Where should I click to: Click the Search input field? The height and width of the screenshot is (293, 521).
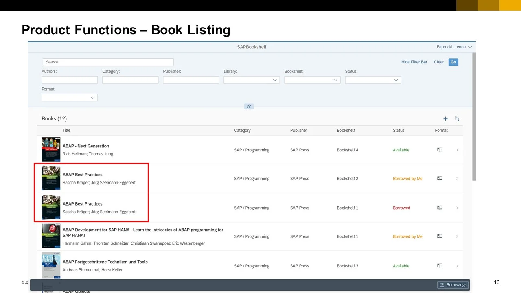point(108,62)
